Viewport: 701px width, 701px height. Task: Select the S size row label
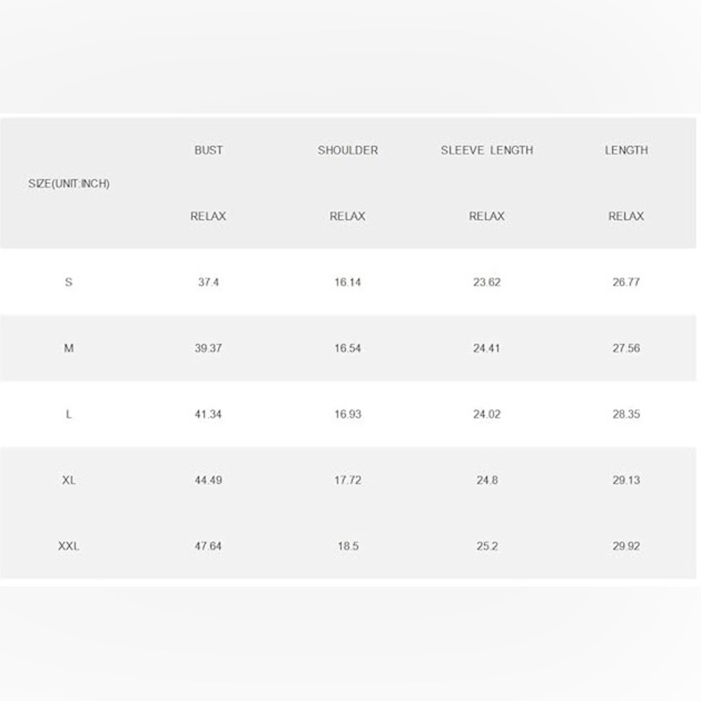(69, 282)
